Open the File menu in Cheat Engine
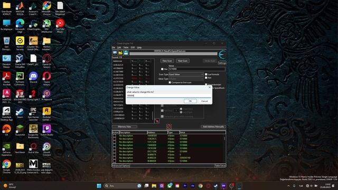 tap(114, 47)
